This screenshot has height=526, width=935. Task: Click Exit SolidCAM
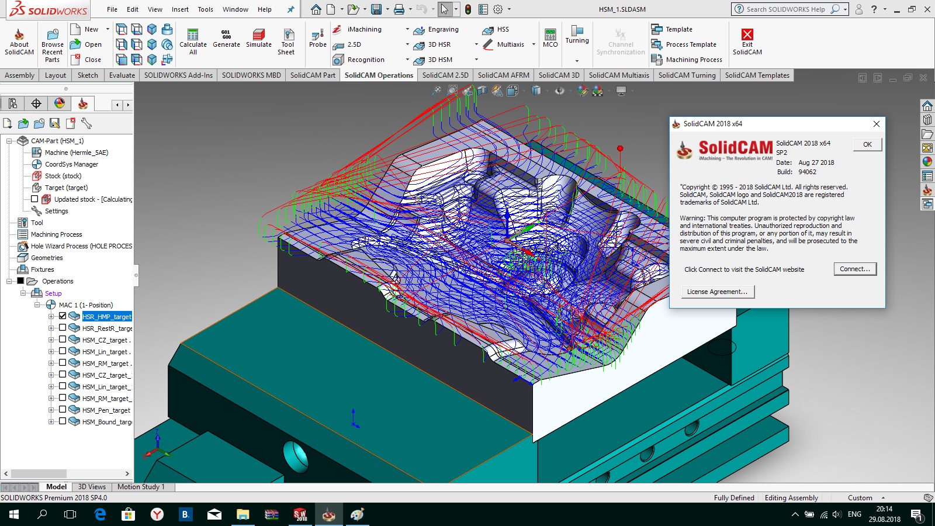(x=747, y=42)
